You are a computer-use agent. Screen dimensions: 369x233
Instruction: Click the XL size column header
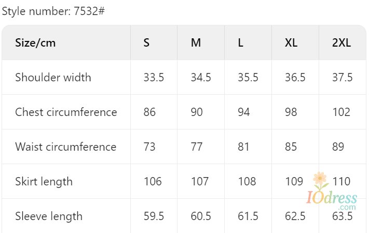pos(291,43)
